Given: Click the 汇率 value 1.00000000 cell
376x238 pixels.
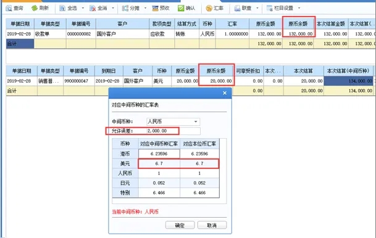Looking at the screenshot, I should pyautogui.click(x=232, y=34).
